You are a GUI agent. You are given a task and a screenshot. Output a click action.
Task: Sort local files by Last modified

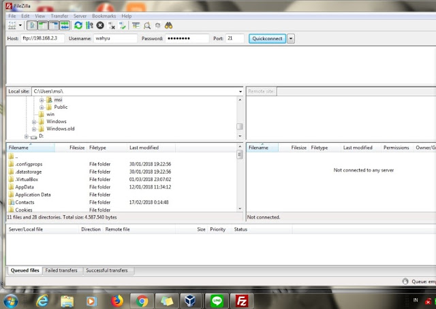tap(151, 148)
